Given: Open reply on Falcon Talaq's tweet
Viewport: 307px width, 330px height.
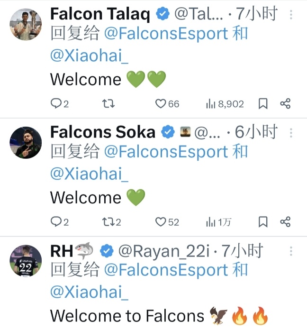Looking at the screenshot, I should (x=60, y=104).
